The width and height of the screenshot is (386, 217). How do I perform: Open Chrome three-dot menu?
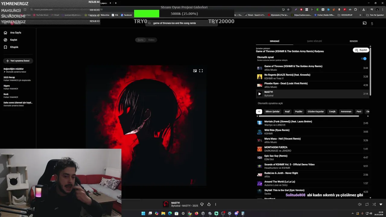pyautogui.click(x=382, y=9)
